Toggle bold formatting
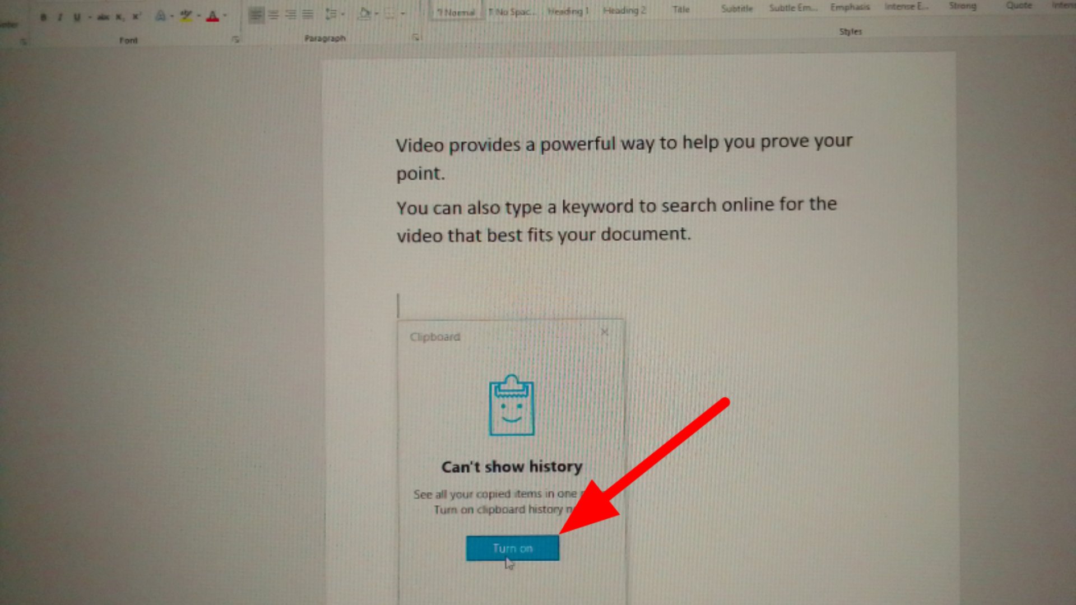The height and width of the screenshot is (605, 1076). [x=43, y=17]
